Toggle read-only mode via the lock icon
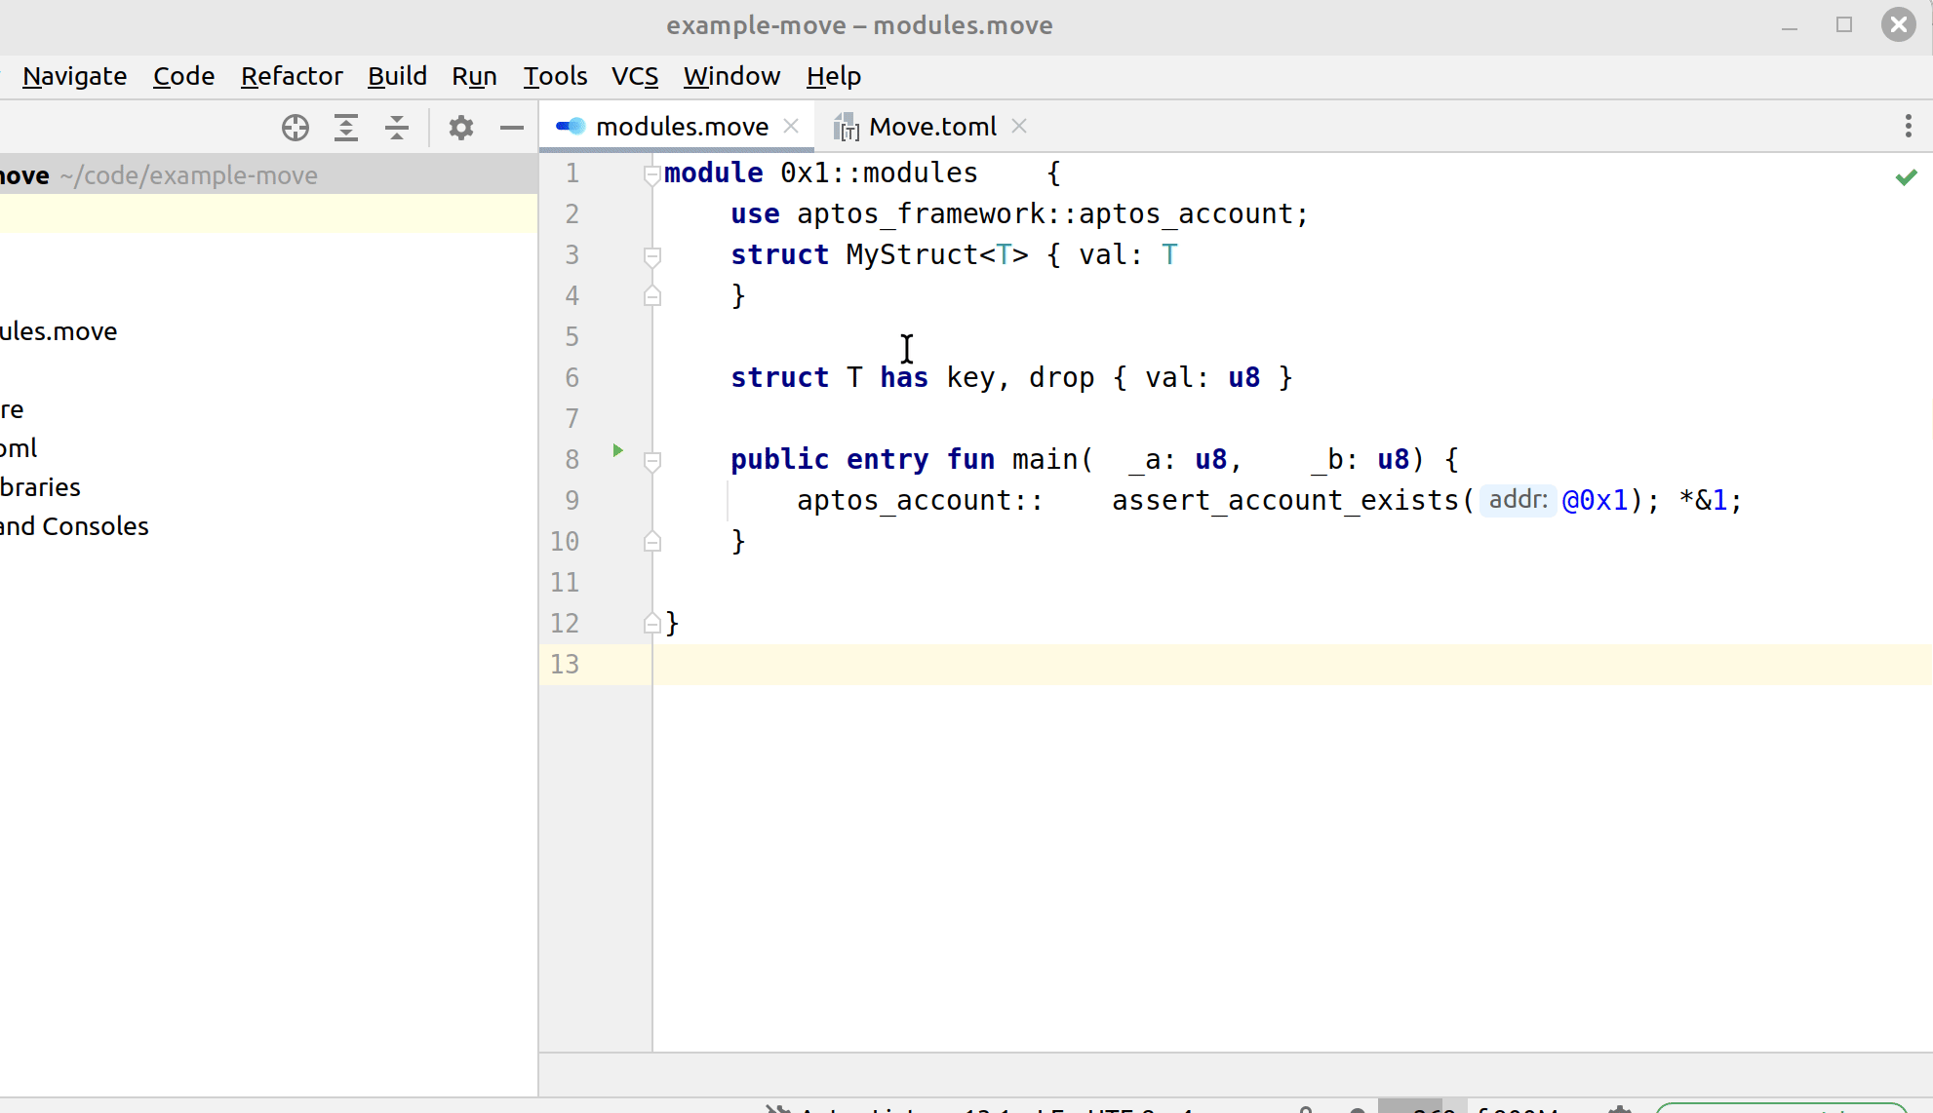Screen dimensions: 1933x1113 pos(1307,1108)
